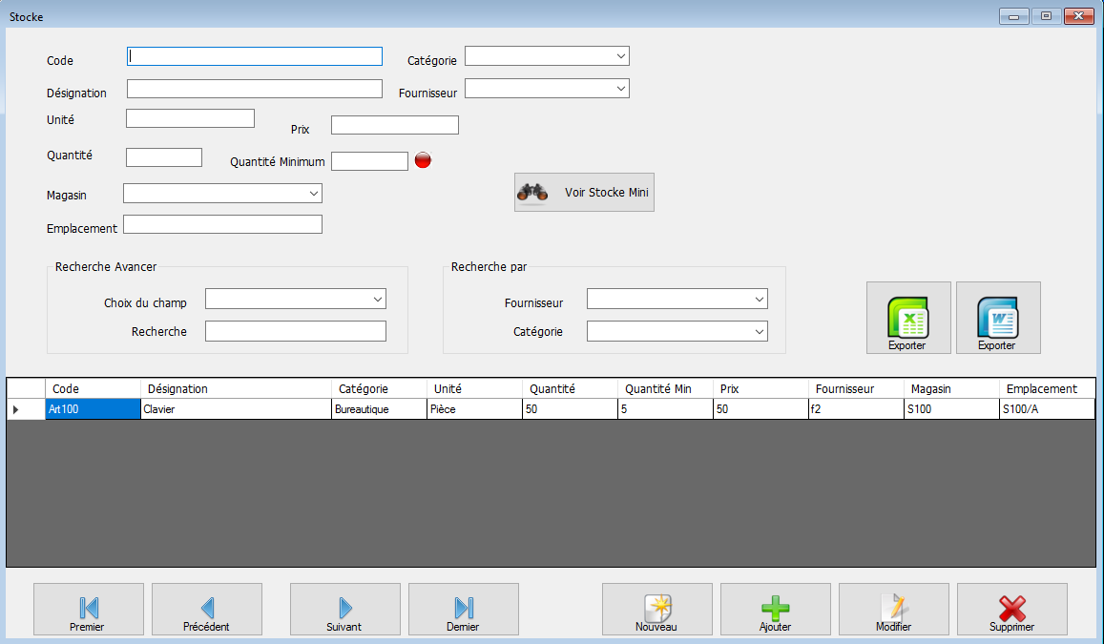This screenshot has height=644, width=1104.
Task: Click the red indicator beside Quantité Minimum
Action: pyautogui.click(x=422, y=160)
